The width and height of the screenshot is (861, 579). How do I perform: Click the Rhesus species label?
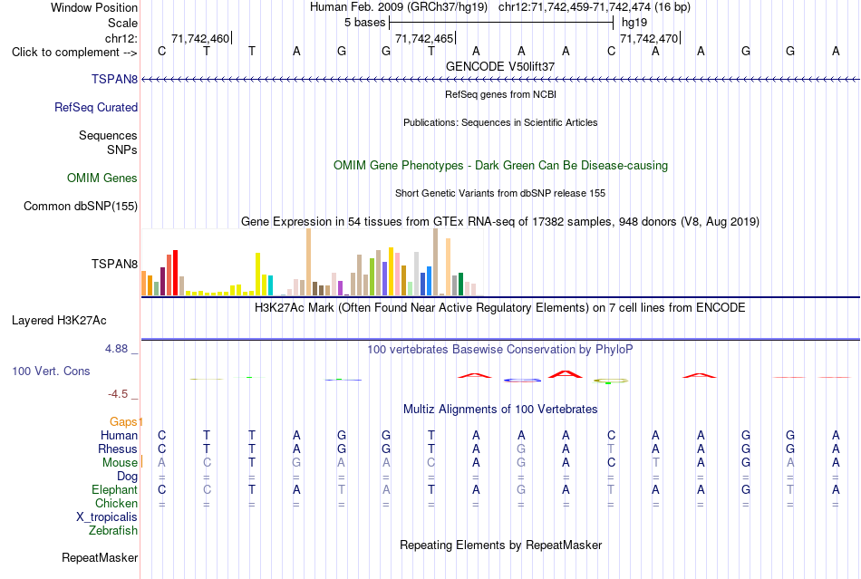[118, 449]
